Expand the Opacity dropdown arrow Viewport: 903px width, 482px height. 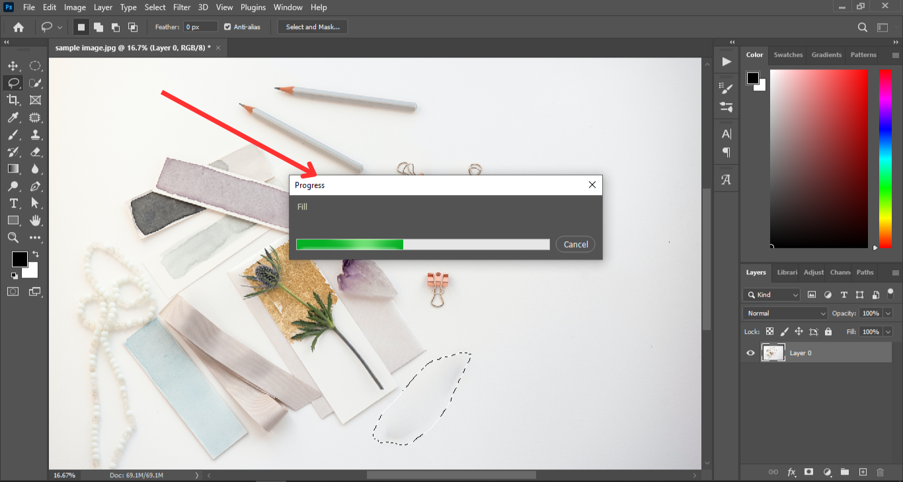tap(888, 313)
